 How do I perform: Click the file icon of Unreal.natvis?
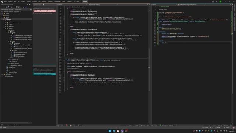(6, 76)
